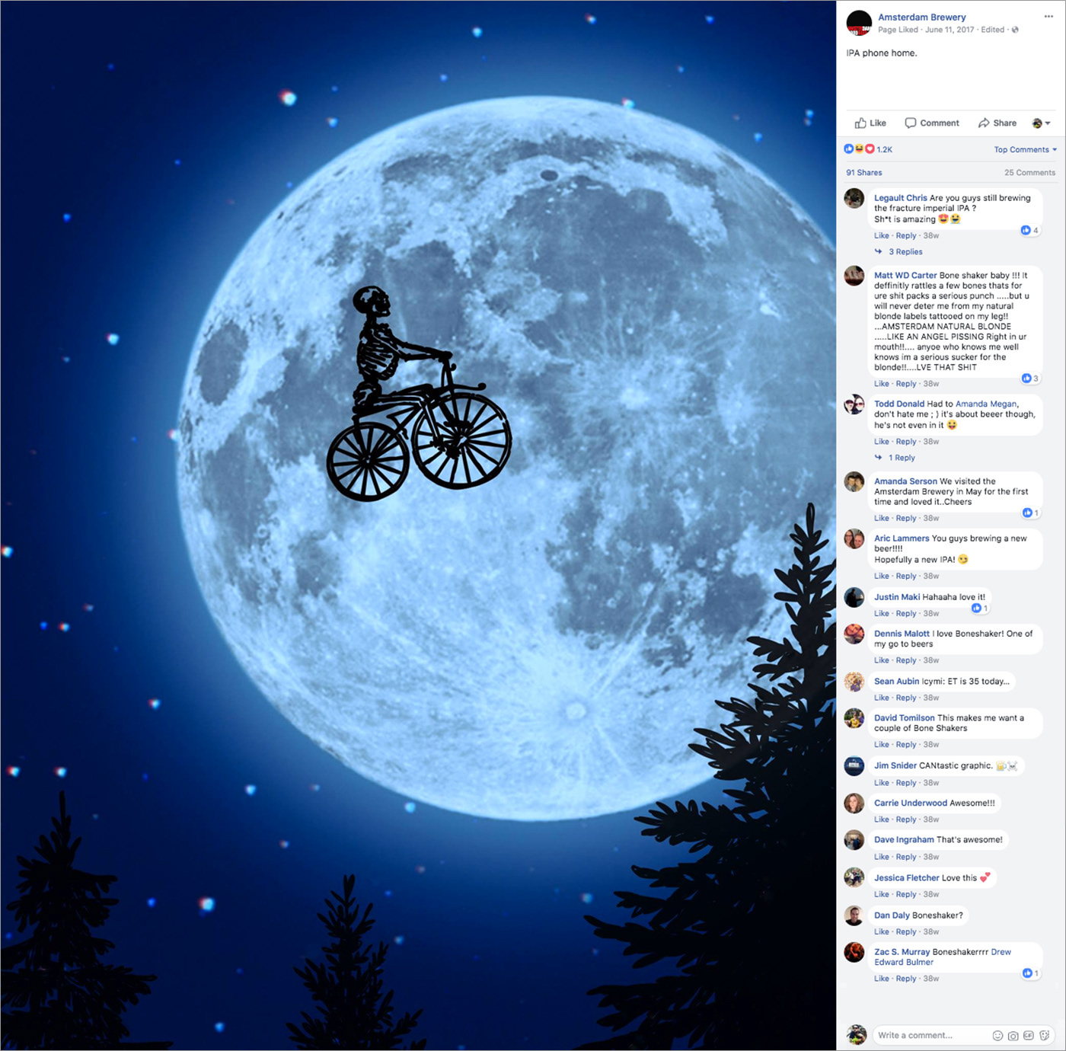Click the sticker icon in comment box
The width and height of the screenshot is (1066, 1051).
pyautogui.click(x=1045, y=1036)
